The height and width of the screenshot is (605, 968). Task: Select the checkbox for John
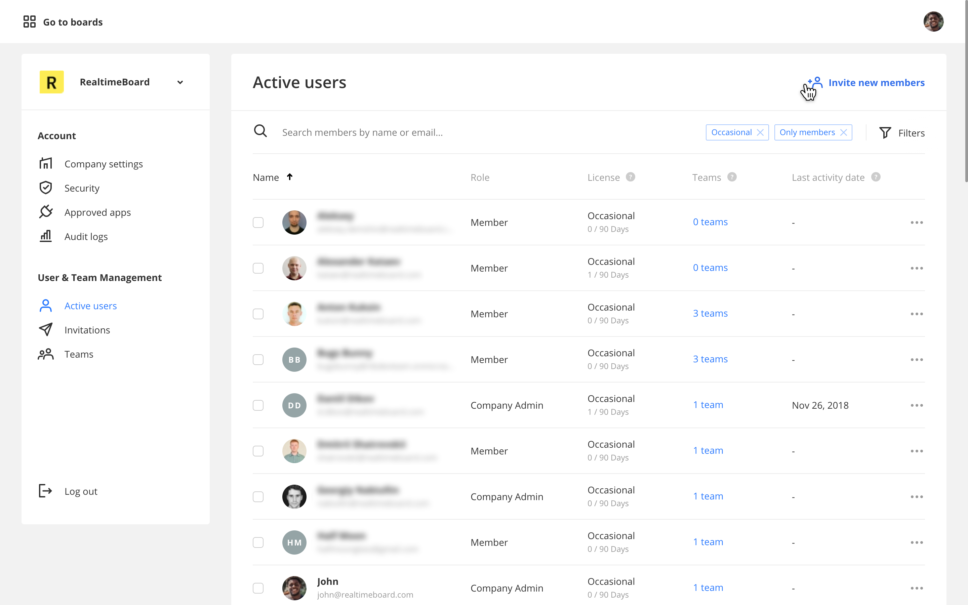(x=258, y=588)
